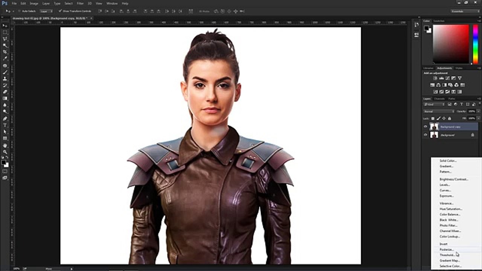Select the Crop tool
The width and height of the screenshot is (482, 271).
pos(5,52)
